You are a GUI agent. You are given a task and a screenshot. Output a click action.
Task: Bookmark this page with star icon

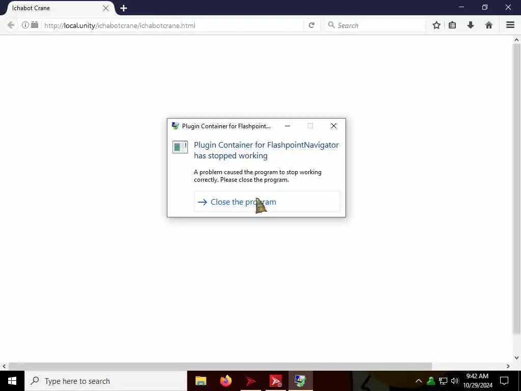coord(436,25)
